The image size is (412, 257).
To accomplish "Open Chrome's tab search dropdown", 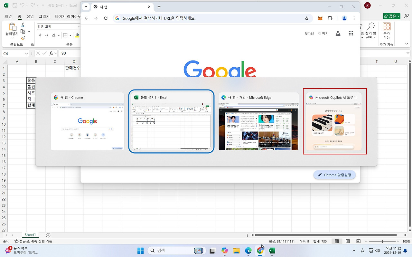I will (x=86, y=7).
